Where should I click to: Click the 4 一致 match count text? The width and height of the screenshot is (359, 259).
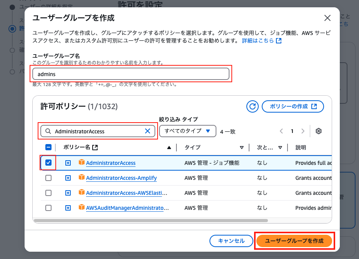[228, 131]
